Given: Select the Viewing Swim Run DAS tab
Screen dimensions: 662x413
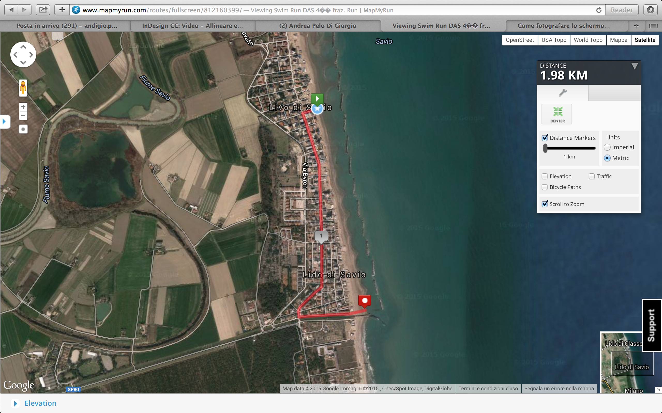Looking at the screenshot, I should point(443,26).
